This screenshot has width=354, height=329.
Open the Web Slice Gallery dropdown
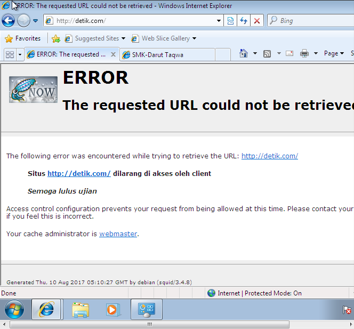[x=164, y=38]
